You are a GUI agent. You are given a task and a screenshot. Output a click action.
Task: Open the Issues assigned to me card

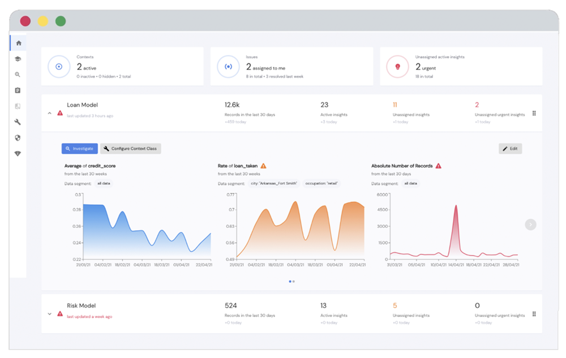(291, 66)
